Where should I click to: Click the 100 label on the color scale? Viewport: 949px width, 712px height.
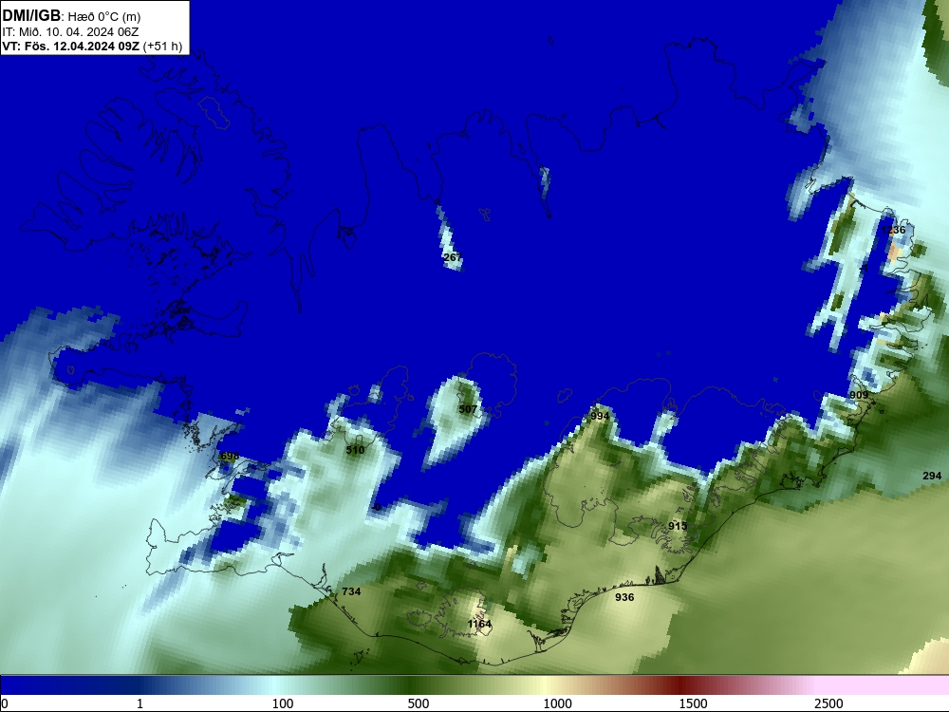point(283,703)
